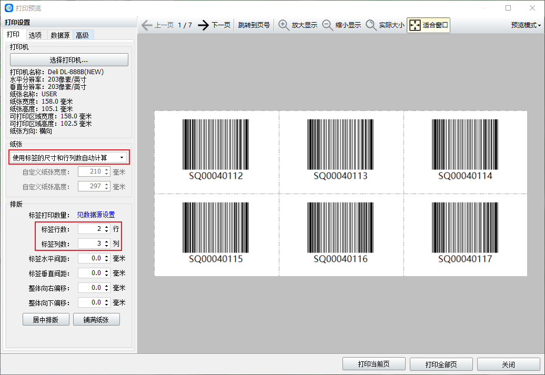
Task: Click the 居中排版 button
Action: 46,319
